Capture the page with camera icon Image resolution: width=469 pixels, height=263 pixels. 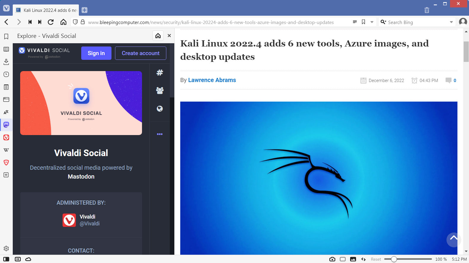tap(332, 259)
